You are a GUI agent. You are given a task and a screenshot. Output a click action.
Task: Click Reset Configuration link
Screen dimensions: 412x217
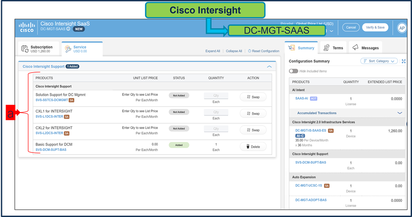pos(264,51)
